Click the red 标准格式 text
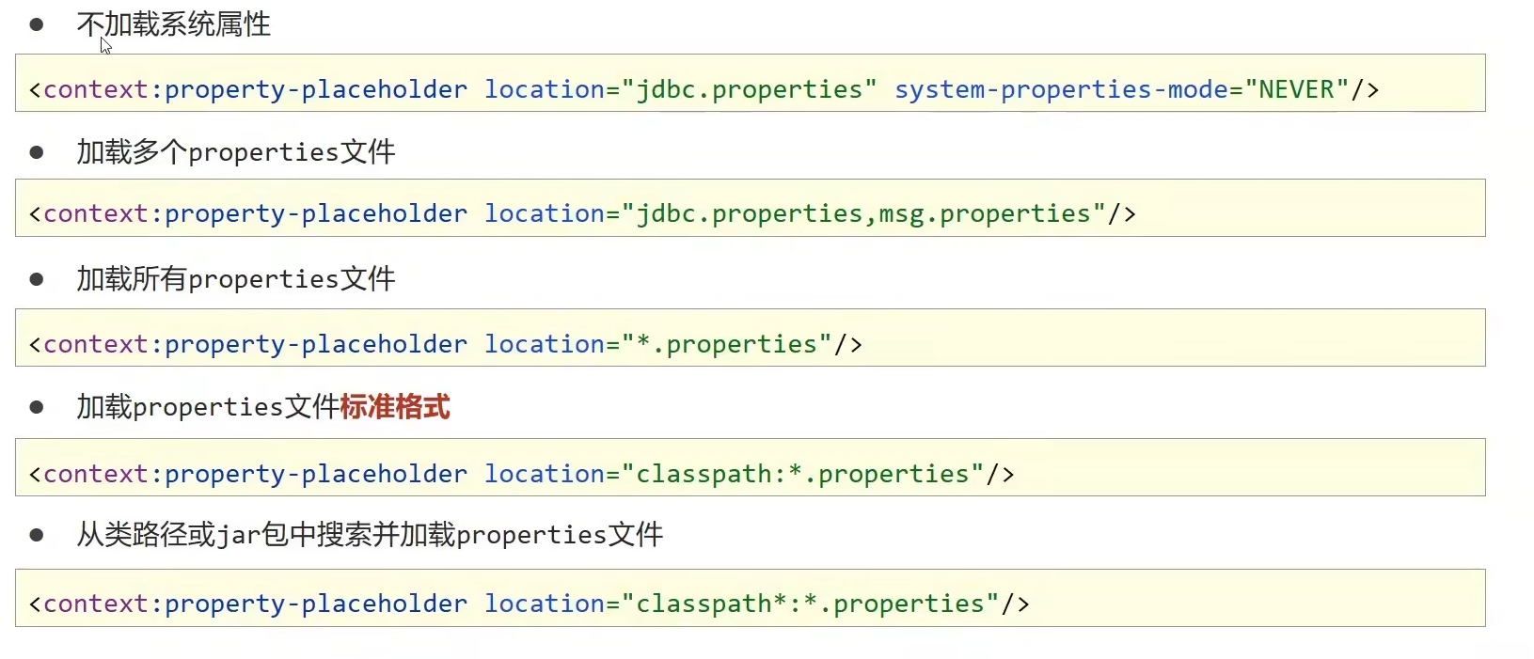This screenshot has width=1534, height=659. pyautogui.click(x=395, y=407)
